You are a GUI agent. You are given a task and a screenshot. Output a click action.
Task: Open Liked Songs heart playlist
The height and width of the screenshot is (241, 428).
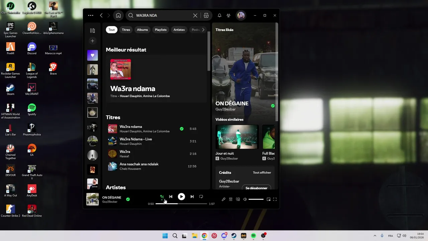pos(93,55)
